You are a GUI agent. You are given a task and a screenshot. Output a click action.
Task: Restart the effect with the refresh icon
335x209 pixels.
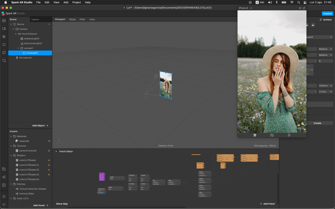point(4,53)
